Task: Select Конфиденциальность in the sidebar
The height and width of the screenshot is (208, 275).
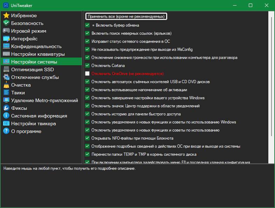Action: click(x=36, y=46)
